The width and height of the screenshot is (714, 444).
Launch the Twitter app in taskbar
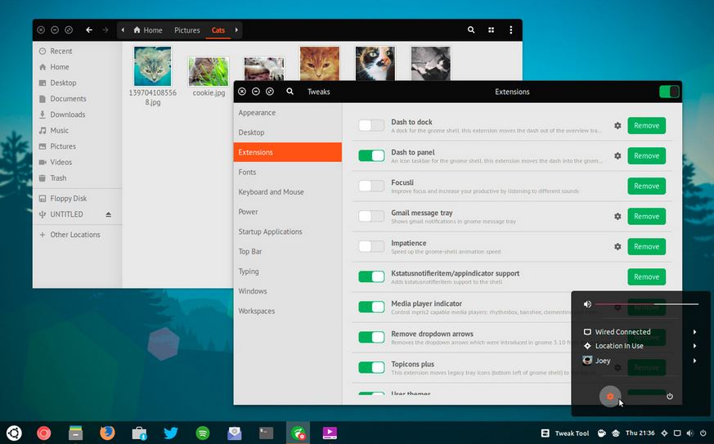click(171, 433)
